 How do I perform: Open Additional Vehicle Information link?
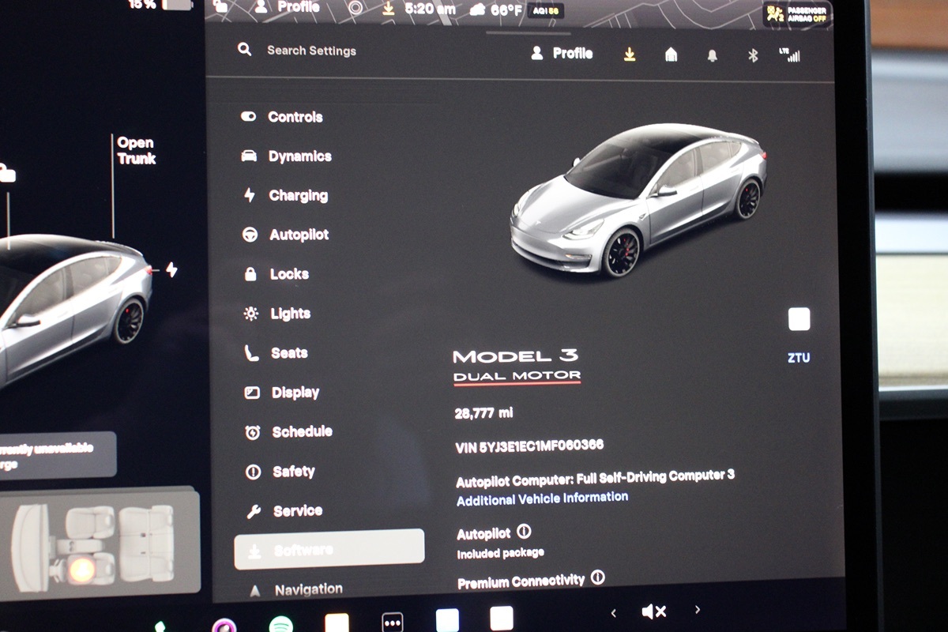(542, 498)
